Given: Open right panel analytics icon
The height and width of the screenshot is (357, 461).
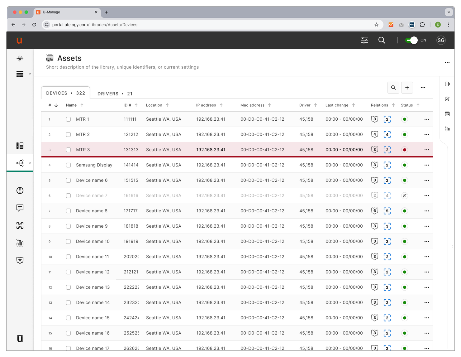Looking at the screenshot, I should (447, 129).
